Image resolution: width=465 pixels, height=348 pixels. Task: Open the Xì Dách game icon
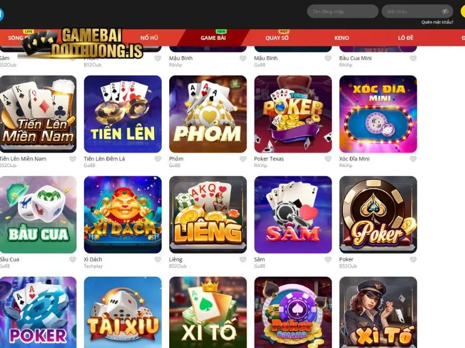[123, 215]
